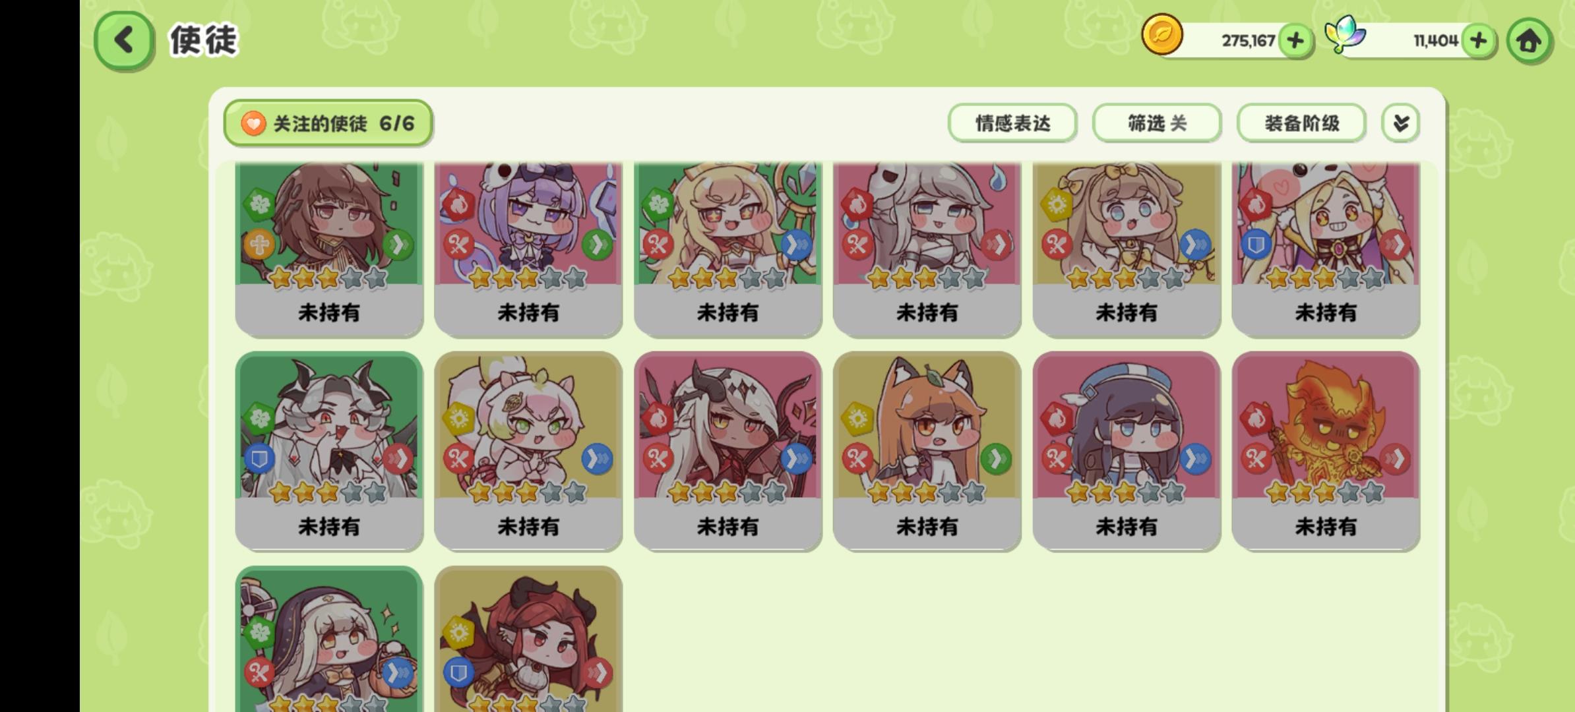Viewport: 1575px width, 712px height.
Task: Open the 装备阶级 sort dropdown
Action: [1301, 123]
